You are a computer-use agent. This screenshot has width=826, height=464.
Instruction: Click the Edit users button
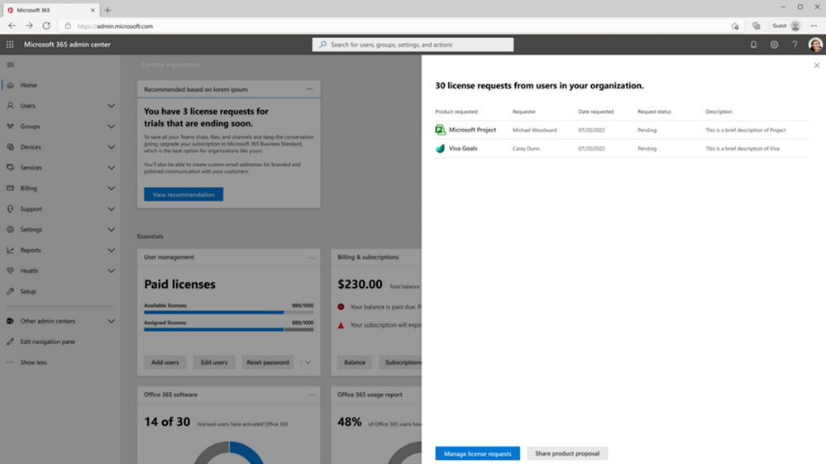click(214, 362)
